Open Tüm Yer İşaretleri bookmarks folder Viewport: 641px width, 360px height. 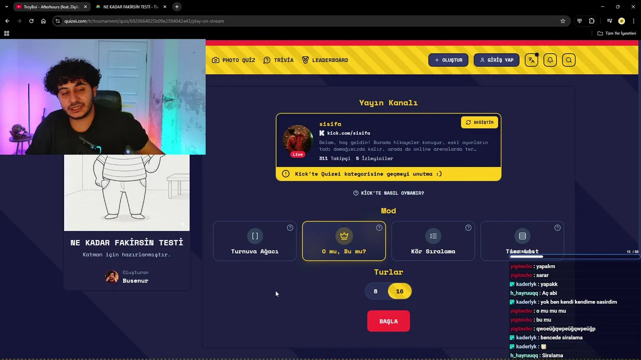[x=617, y=33]
